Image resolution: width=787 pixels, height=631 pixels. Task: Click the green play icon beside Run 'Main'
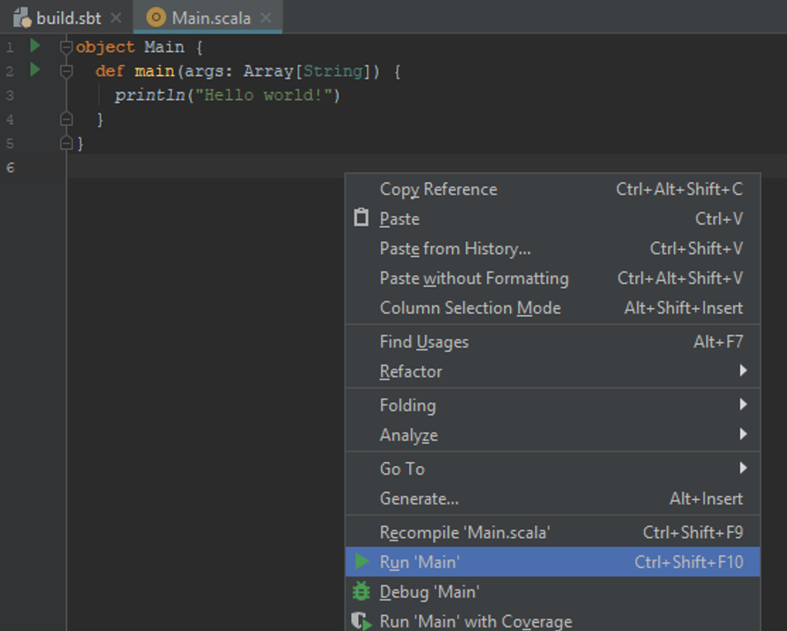(362, 562)
